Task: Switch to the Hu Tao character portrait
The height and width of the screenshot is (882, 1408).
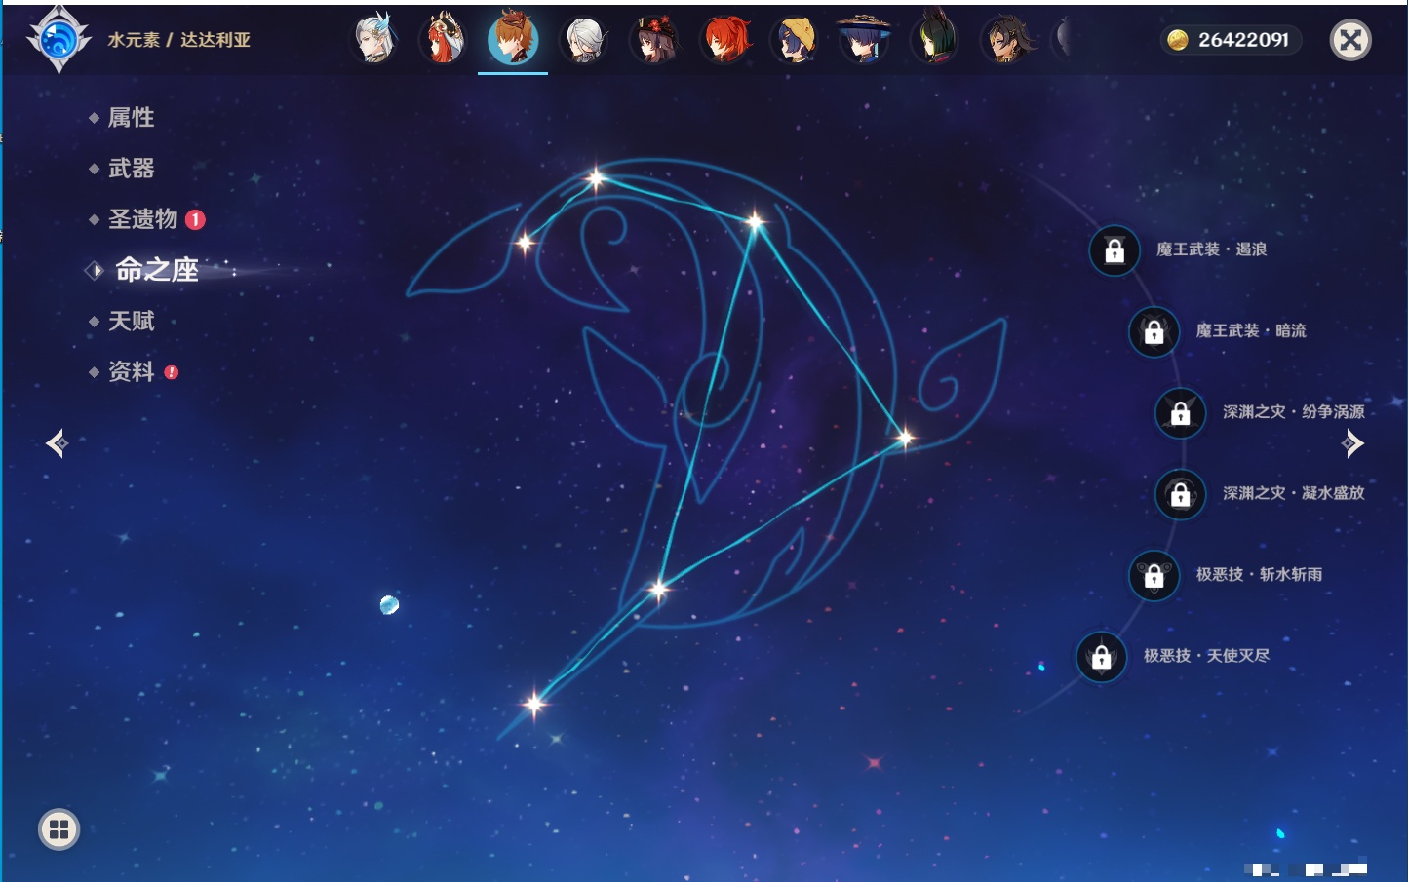Action: coord(654,40)
